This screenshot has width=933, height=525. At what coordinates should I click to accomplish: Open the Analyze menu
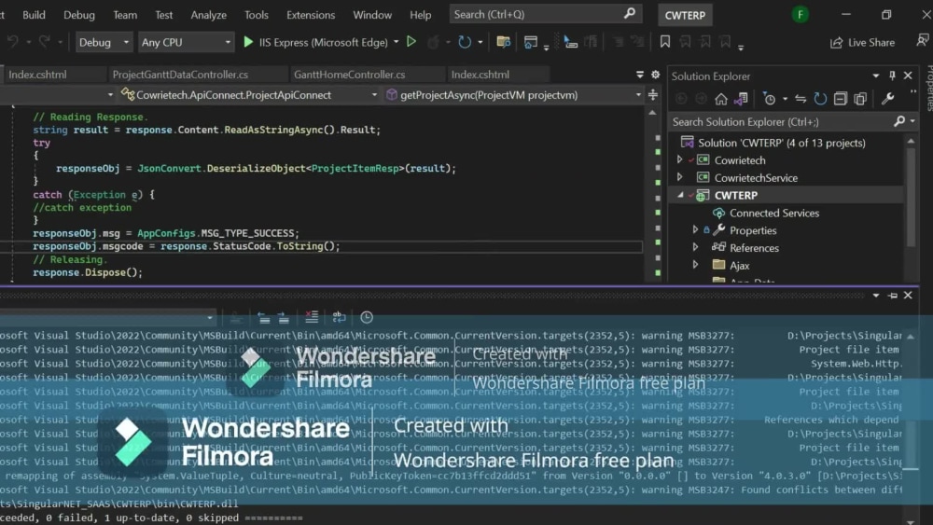[208, 15]
